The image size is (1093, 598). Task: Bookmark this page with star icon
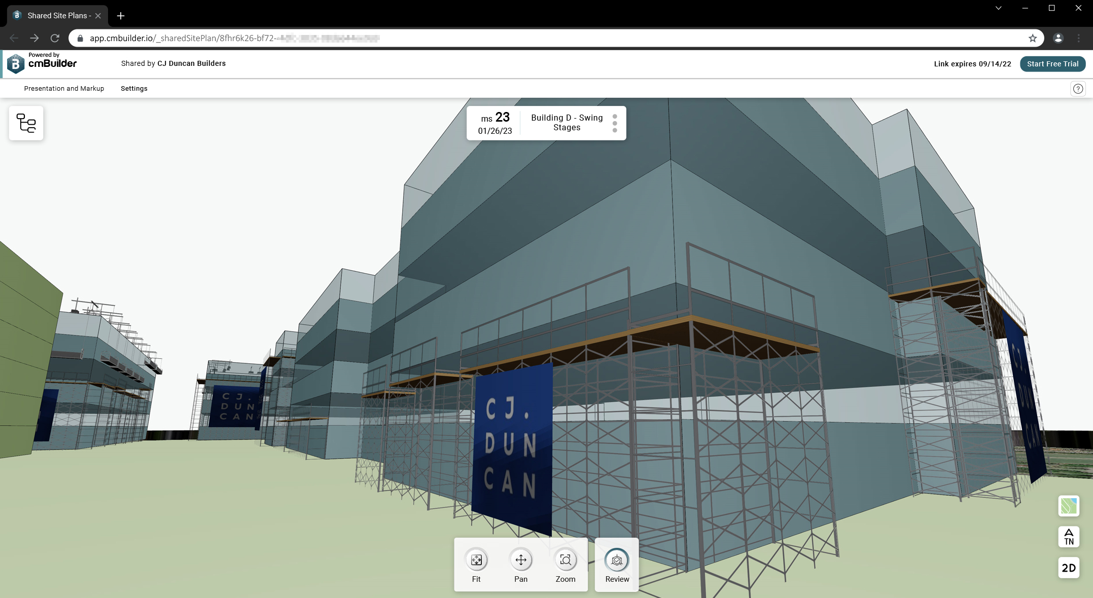click(x=1033, y=38)
